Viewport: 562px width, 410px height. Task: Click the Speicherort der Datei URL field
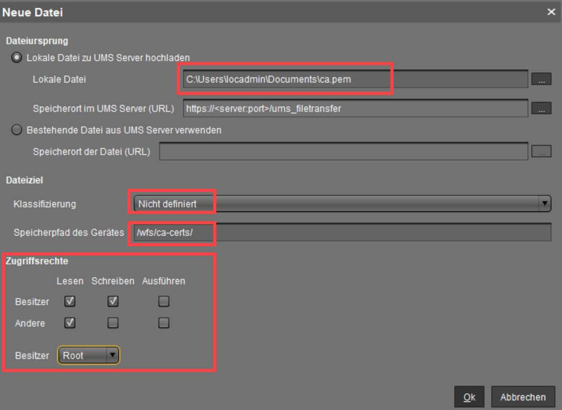[343, 152]
